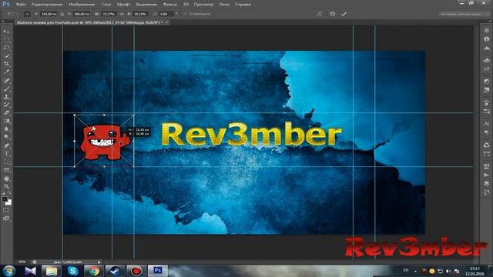Open the Справка menu

point(243,5)
